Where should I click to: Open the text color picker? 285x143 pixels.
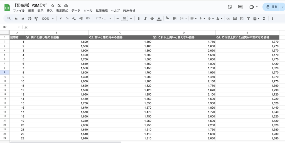[x=159, y=19]
